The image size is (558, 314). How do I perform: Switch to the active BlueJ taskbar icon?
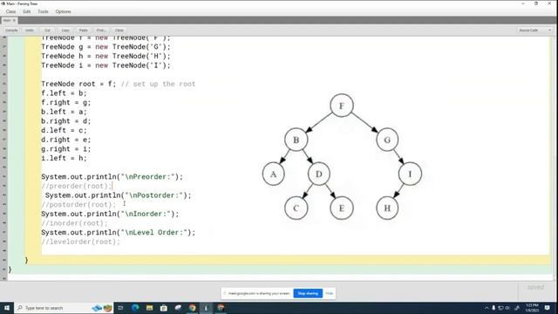(x=206, y=308)
